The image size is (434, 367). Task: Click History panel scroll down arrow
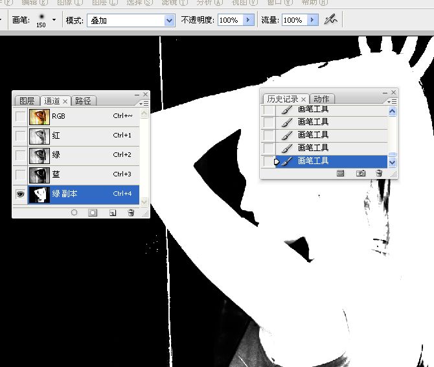(x=392, y=162)
